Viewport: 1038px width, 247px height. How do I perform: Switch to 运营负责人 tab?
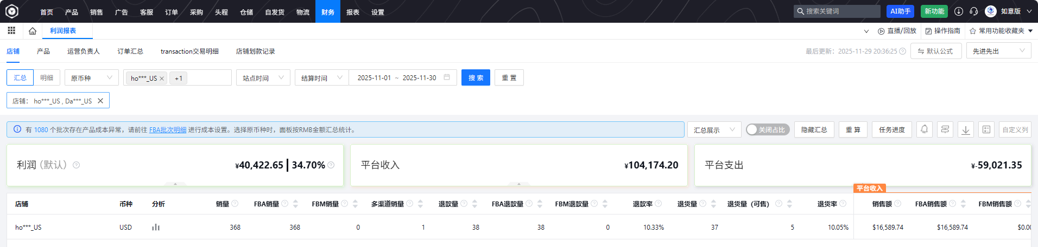click(84, 51)
